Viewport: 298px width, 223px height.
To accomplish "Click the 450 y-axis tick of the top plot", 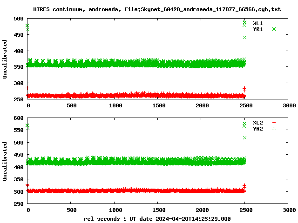I will tap(19, 35).
